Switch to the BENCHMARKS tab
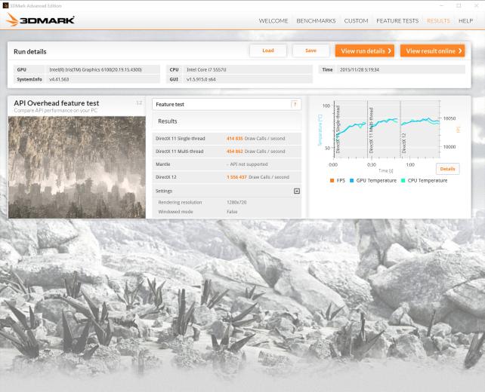485x392 pixels. [x=316, y=20]
